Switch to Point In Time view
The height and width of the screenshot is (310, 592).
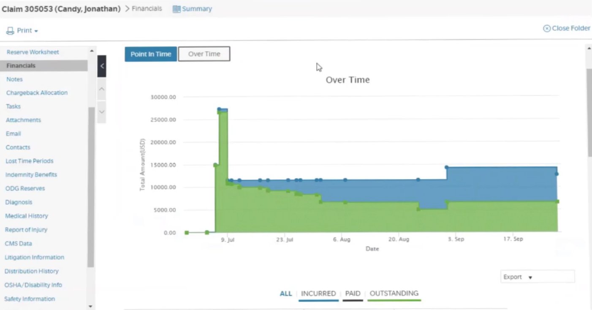(x=151, y=54)
